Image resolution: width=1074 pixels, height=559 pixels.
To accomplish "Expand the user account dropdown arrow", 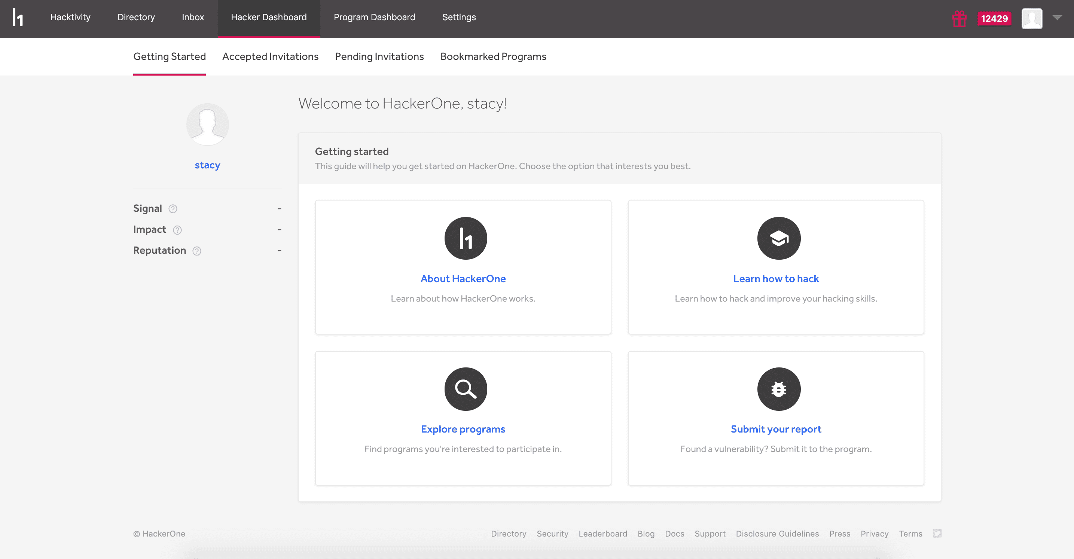I will (1057, 18).
